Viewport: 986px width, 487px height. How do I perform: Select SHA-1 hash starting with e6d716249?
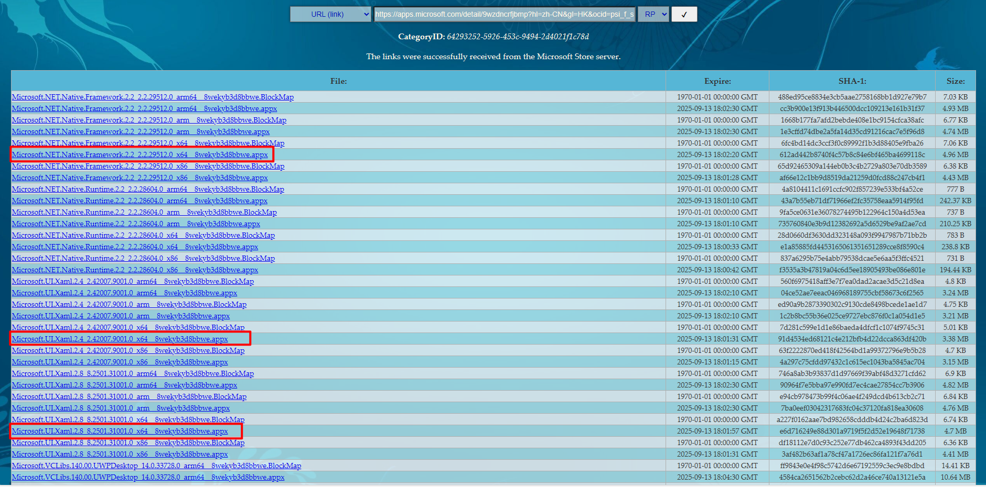[x=852, y=431]
